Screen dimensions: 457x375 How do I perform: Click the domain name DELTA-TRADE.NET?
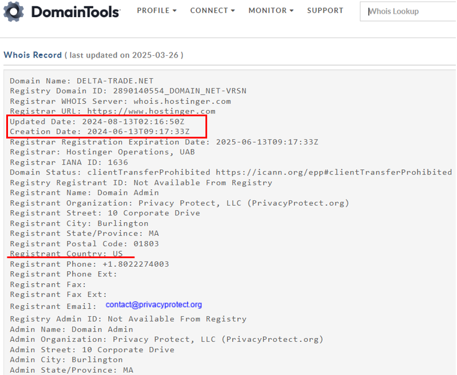click(115, 81)
